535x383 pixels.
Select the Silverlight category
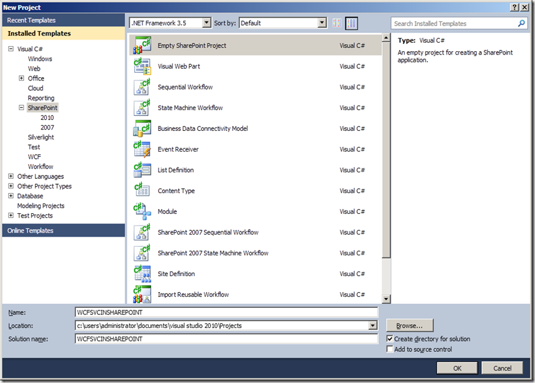[41, 137]
